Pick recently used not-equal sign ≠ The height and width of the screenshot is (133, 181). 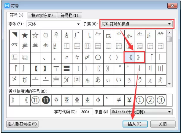pyautogui.click(x=119, y=100)
